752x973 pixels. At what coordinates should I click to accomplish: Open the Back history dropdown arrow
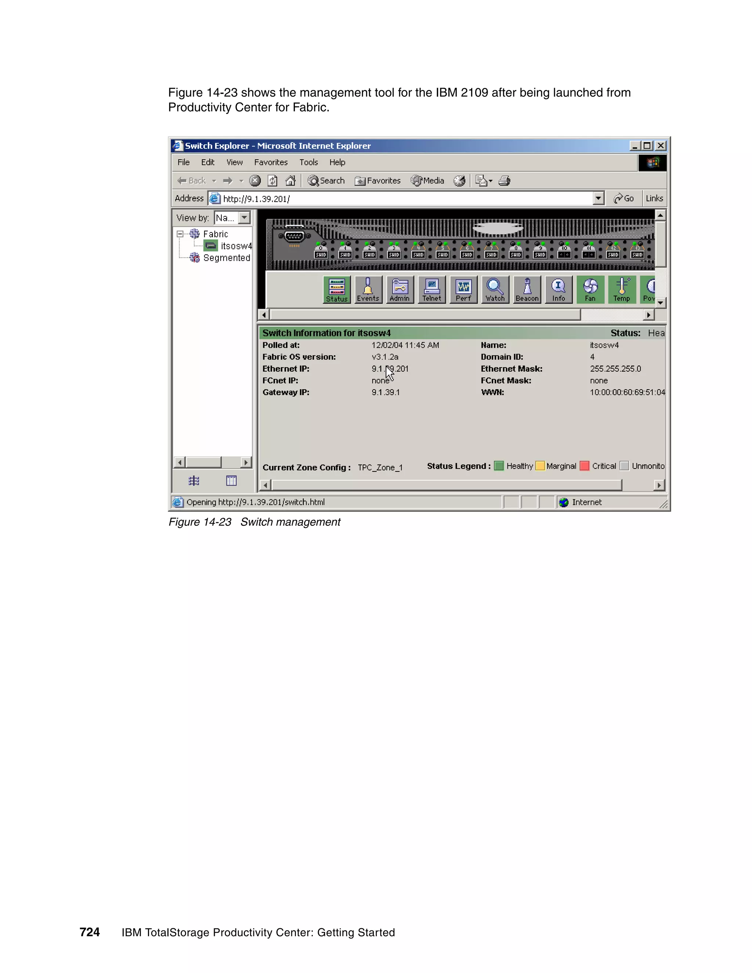point(214,180)
